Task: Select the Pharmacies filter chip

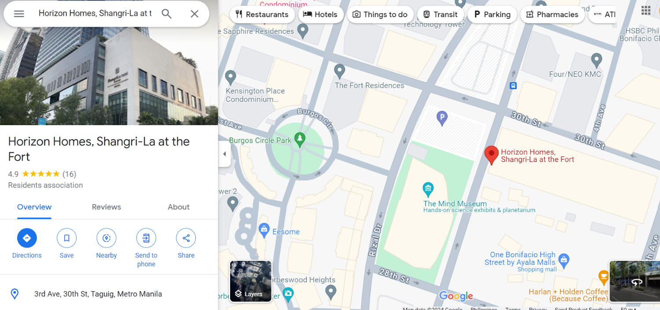Action: pyautogui.click(x=553, y=14)
